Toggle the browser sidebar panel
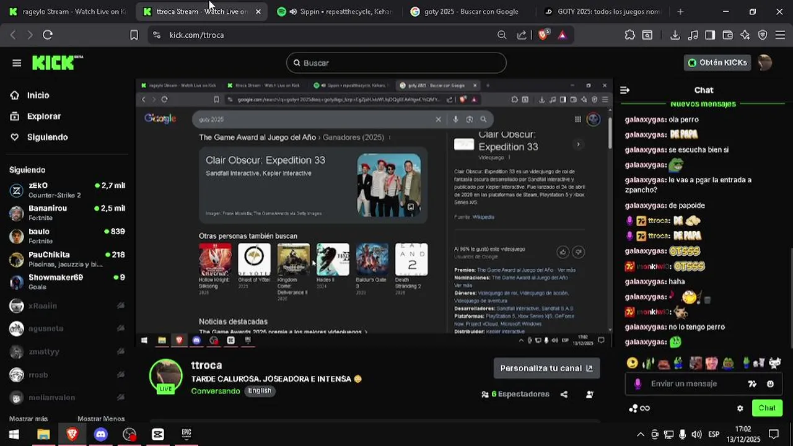The width and height of the screenshot is (793, 446). coord(710,35)
